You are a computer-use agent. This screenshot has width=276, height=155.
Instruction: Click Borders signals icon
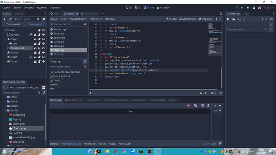click(31, 35)
